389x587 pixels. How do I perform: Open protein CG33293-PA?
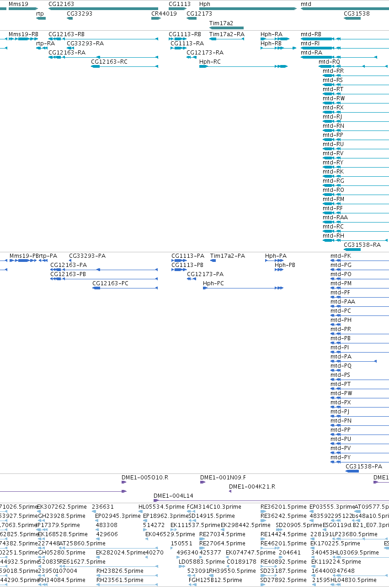point(70,261)
